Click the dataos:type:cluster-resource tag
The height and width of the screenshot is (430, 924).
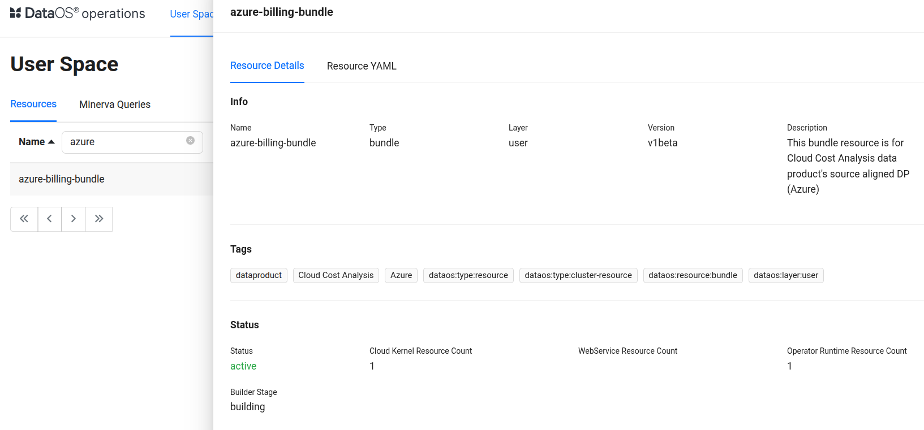(578, 275)
